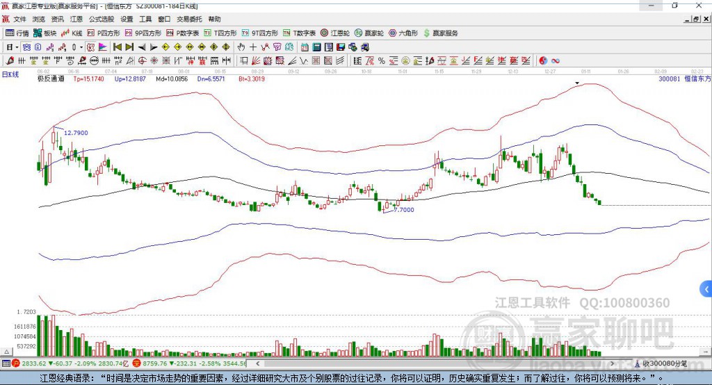The width and height of the screenshot is (712, 385).
Task: Open the calendar icon in toolbar
Action: (x=305, y=47)
